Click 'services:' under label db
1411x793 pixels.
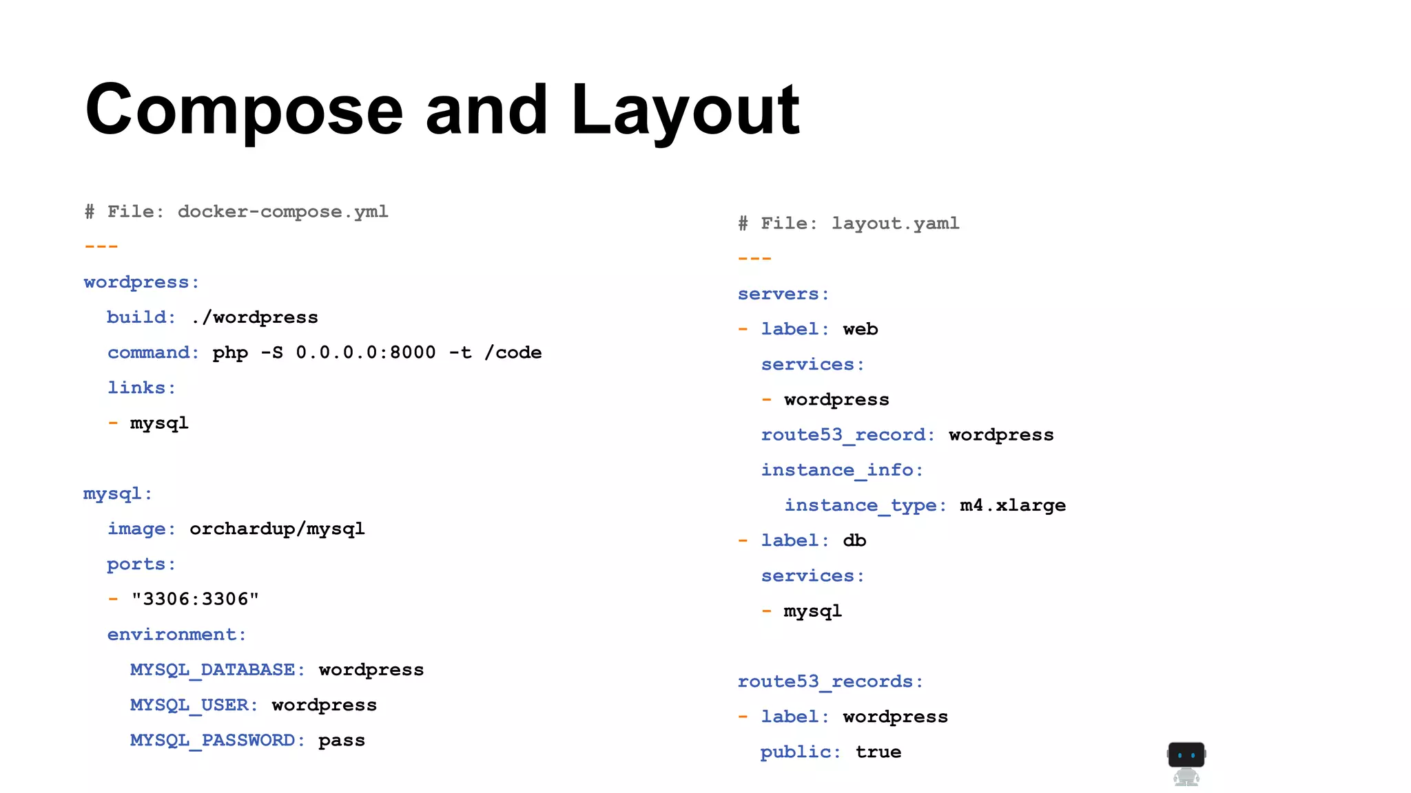pos(813,575)
